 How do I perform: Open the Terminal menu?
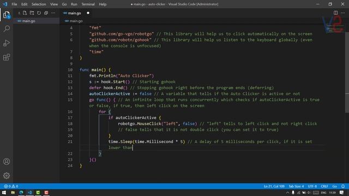88,4
